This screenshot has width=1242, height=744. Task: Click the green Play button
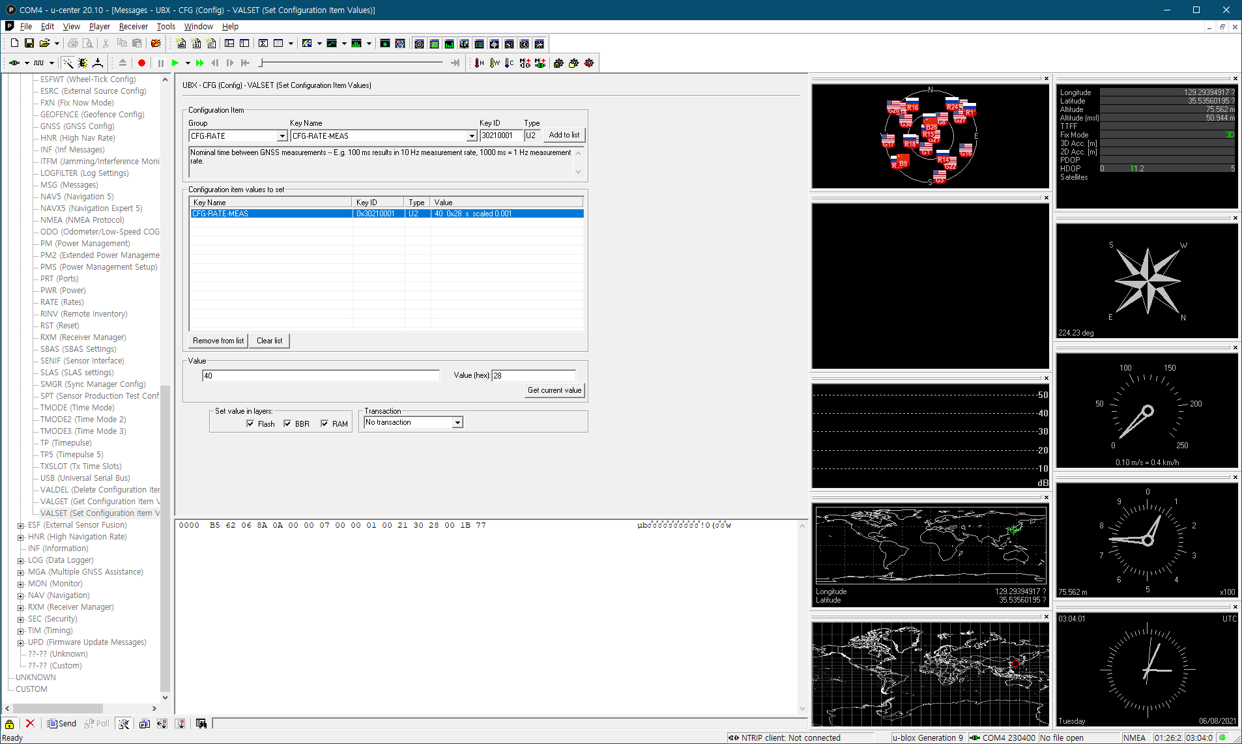[175, 63]
